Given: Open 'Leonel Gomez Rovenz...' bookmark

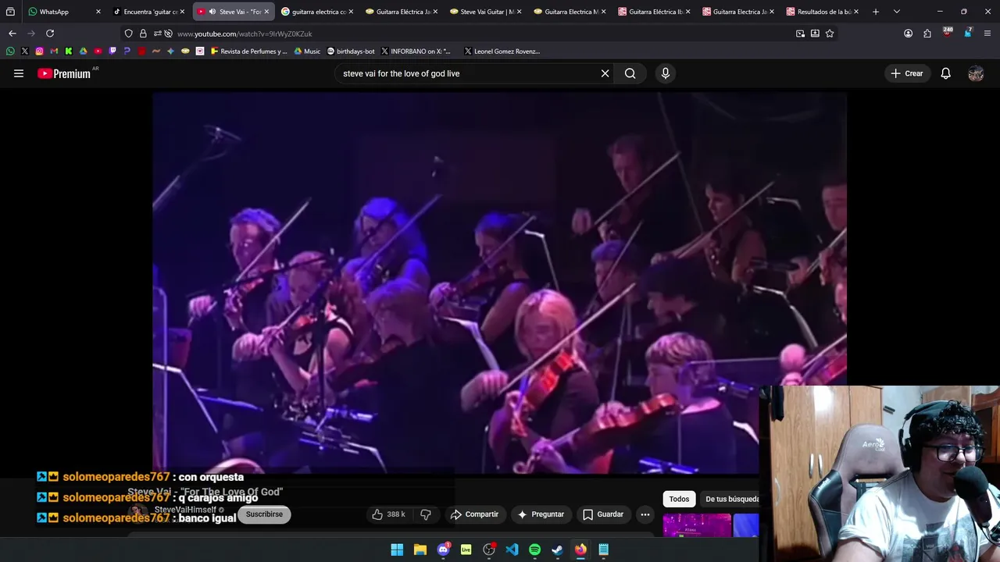Looking at the screenshot, I should pyautogui.click(x=502, y=52).
